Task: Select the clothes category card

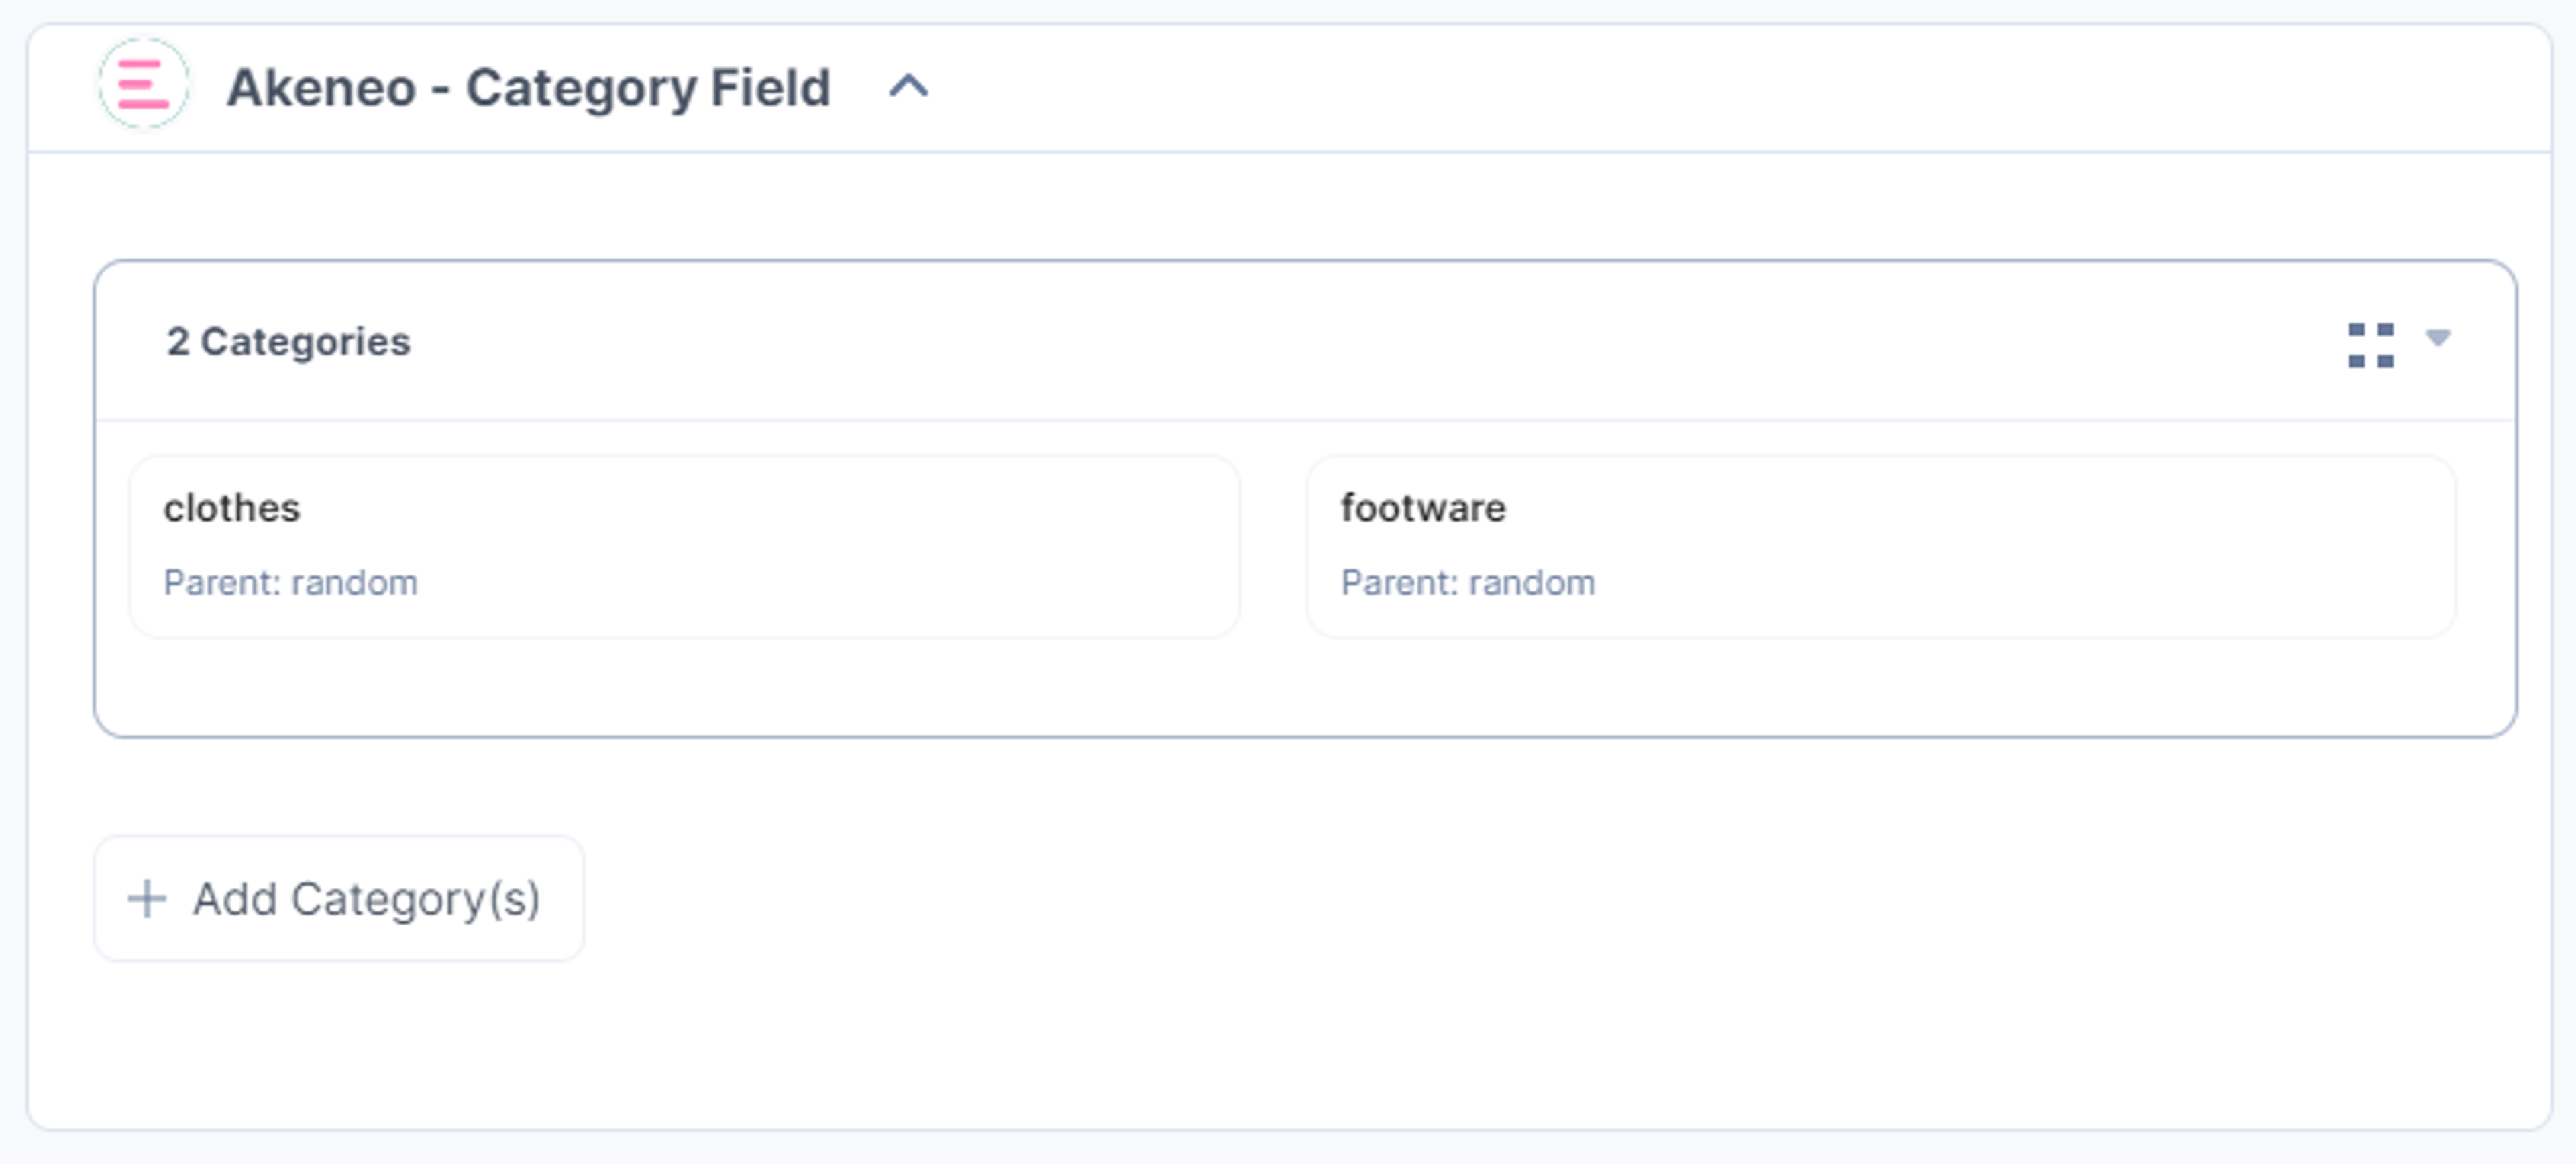Action: pos(684,546)
